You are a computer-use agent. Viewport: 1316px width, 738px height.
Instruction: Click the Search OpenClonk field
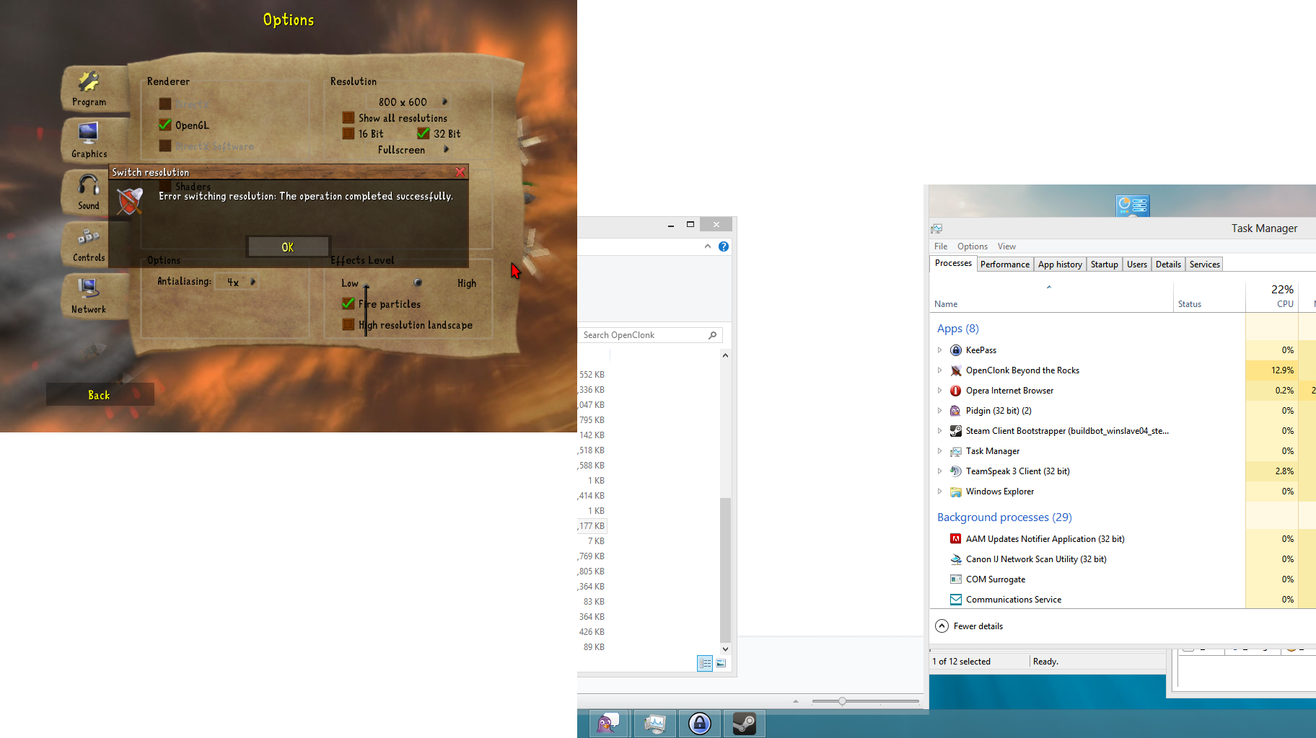pos(644,335)
